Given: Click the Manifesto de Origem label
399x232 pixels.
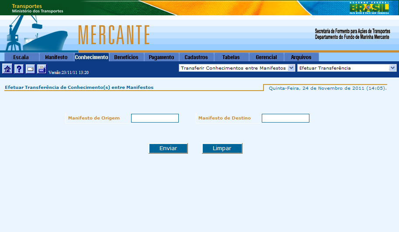Looking at the screenshot, I should coord(94,118).
